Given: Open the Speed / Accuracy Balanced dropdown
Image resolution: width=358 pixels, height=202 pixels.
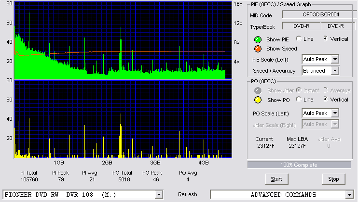Looking at the screenshot, I should (335, 71).
